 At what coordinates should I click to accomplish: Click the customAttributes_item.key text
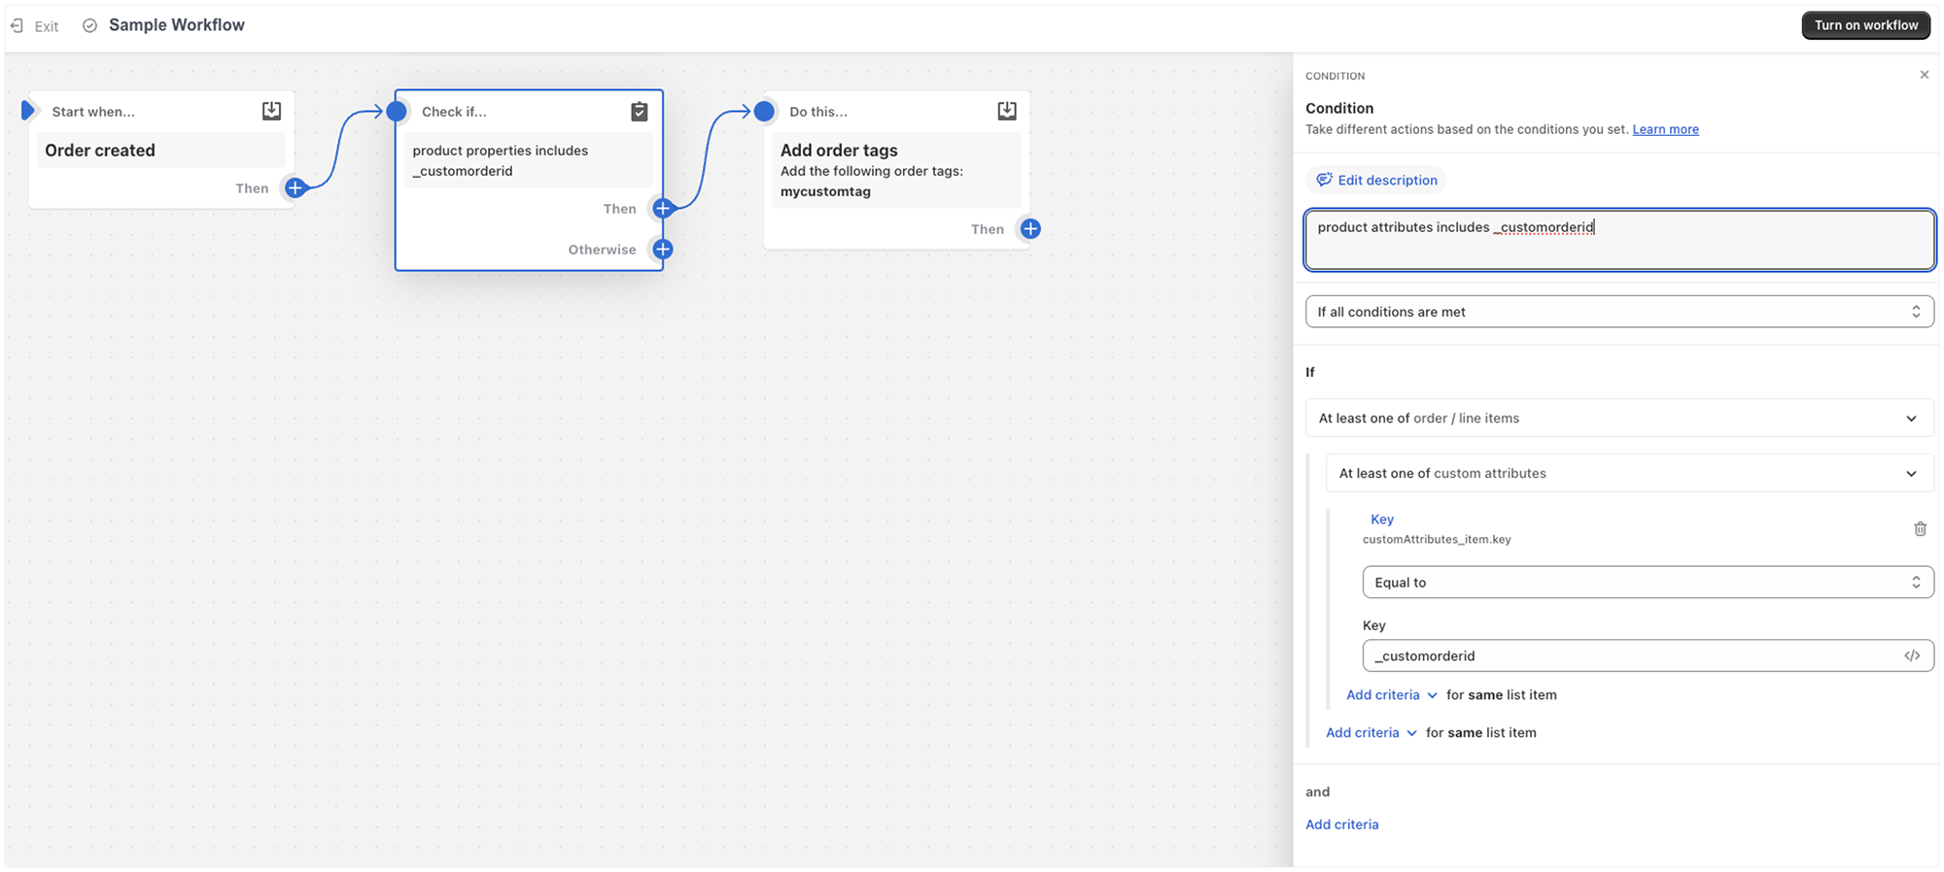tap(1437, 540)
